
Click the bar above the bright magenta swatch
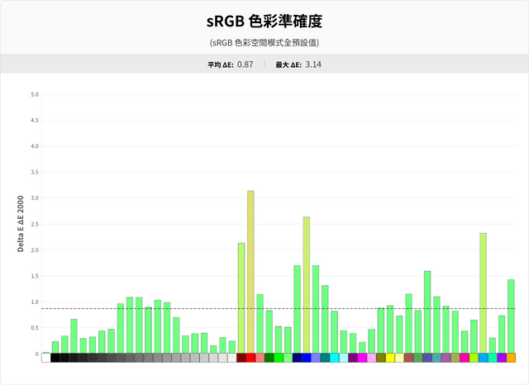[x=362, y=348]
